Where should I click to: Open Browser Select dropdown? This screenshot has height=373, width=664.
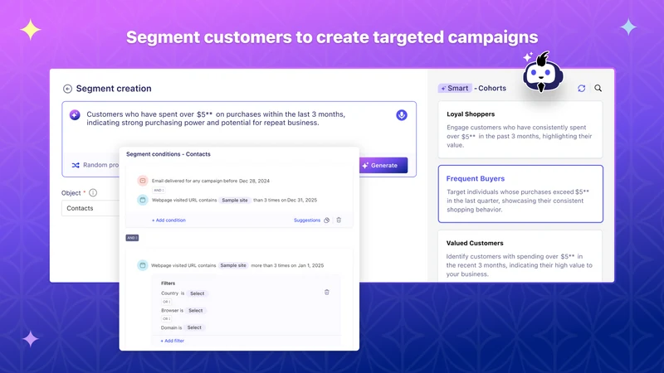point(196,310)
